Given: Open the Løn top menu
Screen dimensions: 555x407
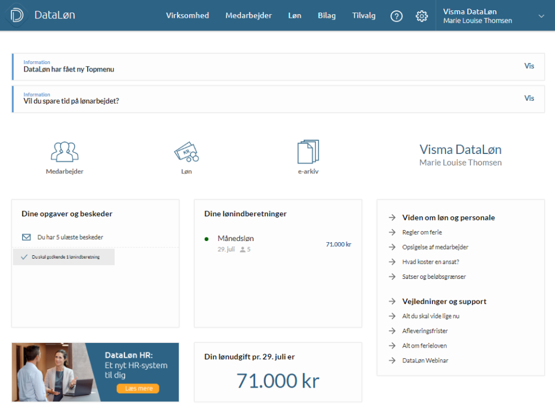Looking at the screenshot, I should (x=295, y=15).
